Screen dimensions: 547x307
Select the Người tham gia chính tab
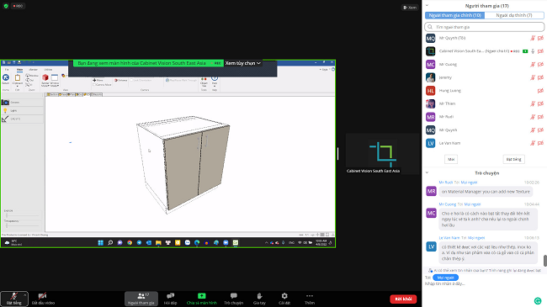(455, 15)
